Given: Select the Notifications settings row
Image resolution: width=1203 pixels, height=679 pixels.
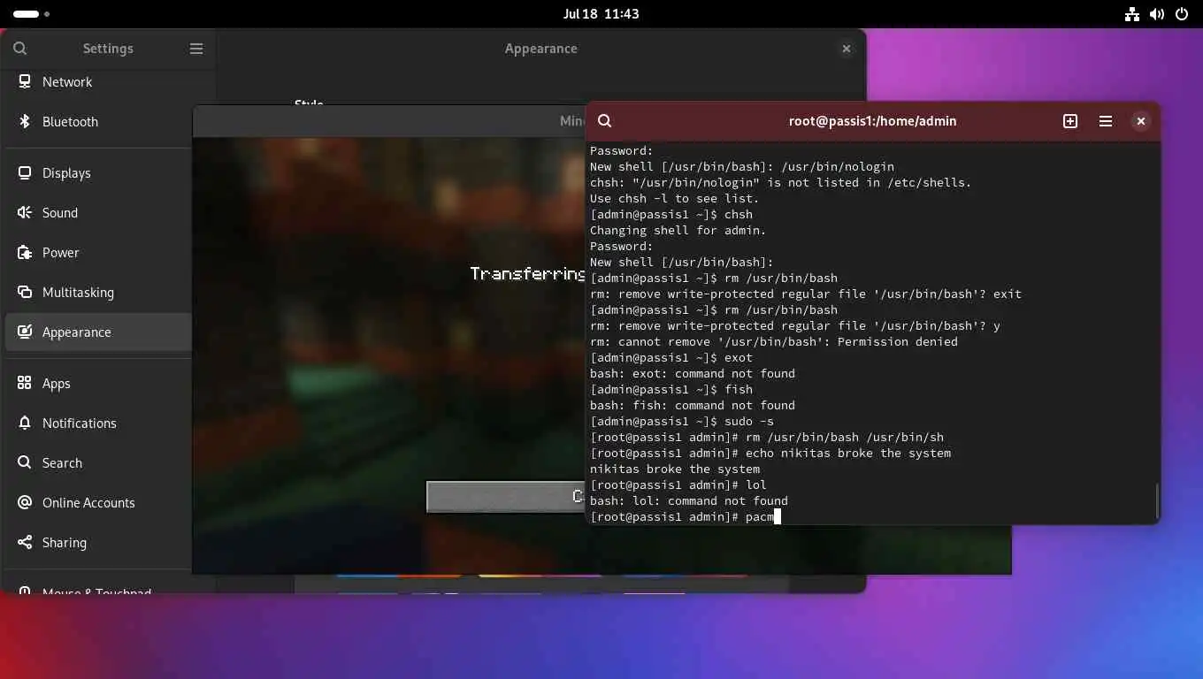Looking at the screenshot, I should 98,423.
